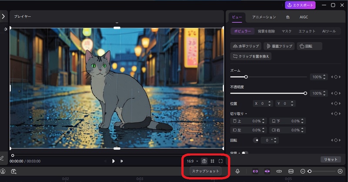Click the エクスポート export button
This screenshot has width=348, height=182.
[x=300, y=5]
